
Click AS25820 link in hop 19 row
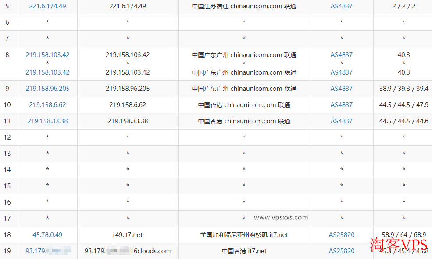[x=341, y=251]
